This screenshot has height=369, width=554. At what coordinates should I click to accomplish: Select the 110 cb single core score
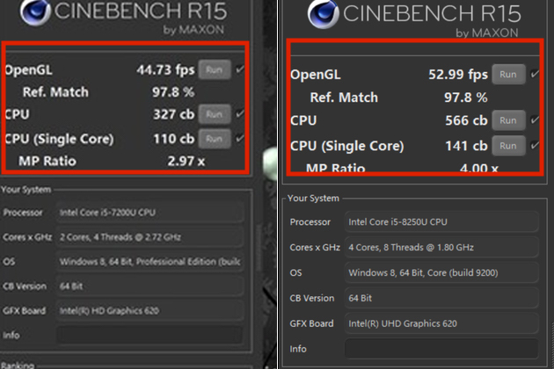tap(174, 139)
